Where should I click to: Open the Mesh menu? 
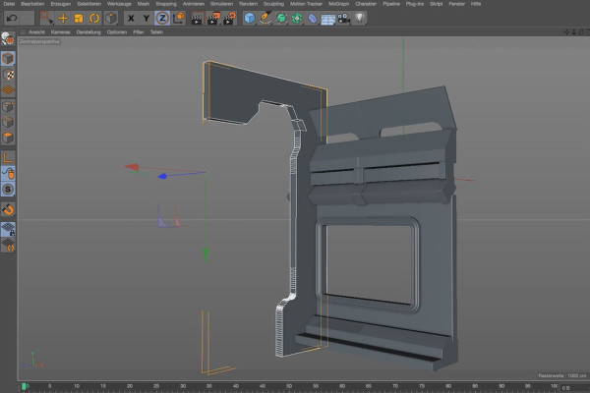click(143, 4)
